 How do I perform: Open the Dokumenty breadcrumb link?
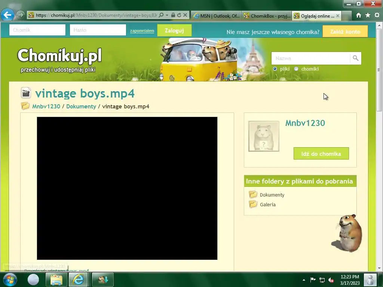81,107
